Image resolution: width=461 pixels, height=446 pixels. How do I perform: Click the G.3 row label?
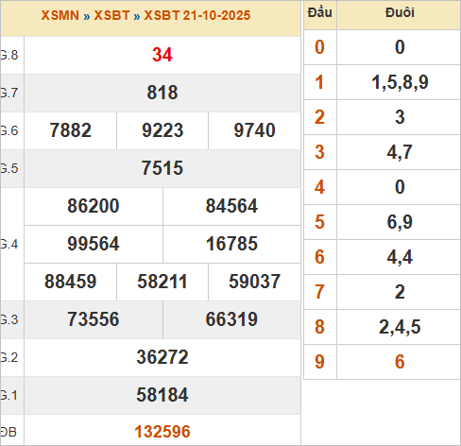pos(9,319)
